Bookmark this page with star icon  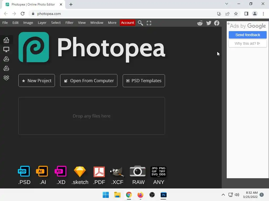click(x=236, y=14)
